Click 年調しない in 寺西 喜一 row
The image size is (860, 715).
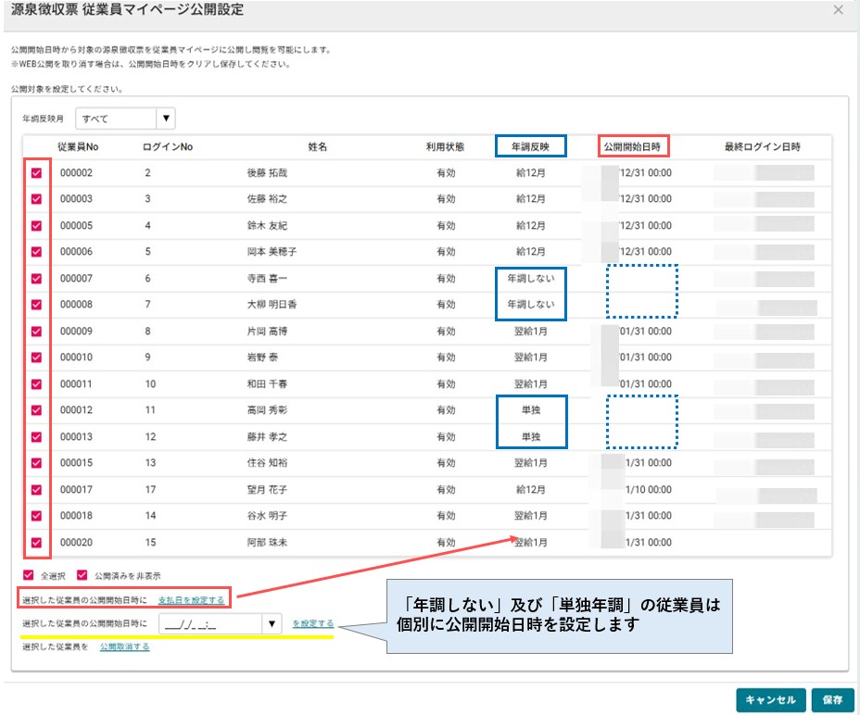pyautogui.click(x=531, y=279)
